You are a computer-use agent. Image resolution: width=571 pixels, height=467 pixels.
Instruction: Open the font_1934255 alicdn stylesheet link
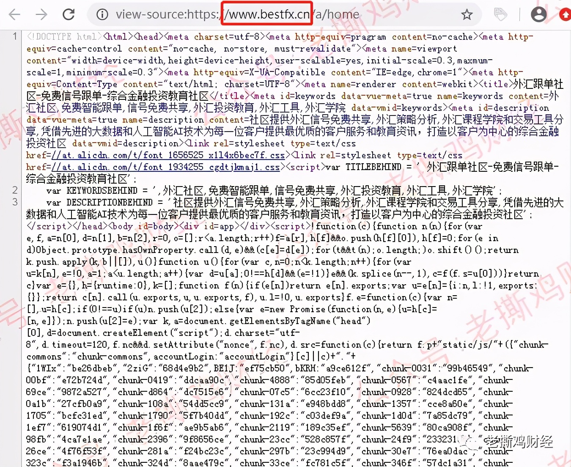165,167
